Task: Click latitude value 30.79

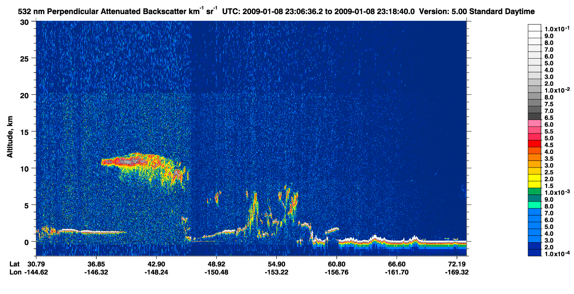Action: click(36, 264)
